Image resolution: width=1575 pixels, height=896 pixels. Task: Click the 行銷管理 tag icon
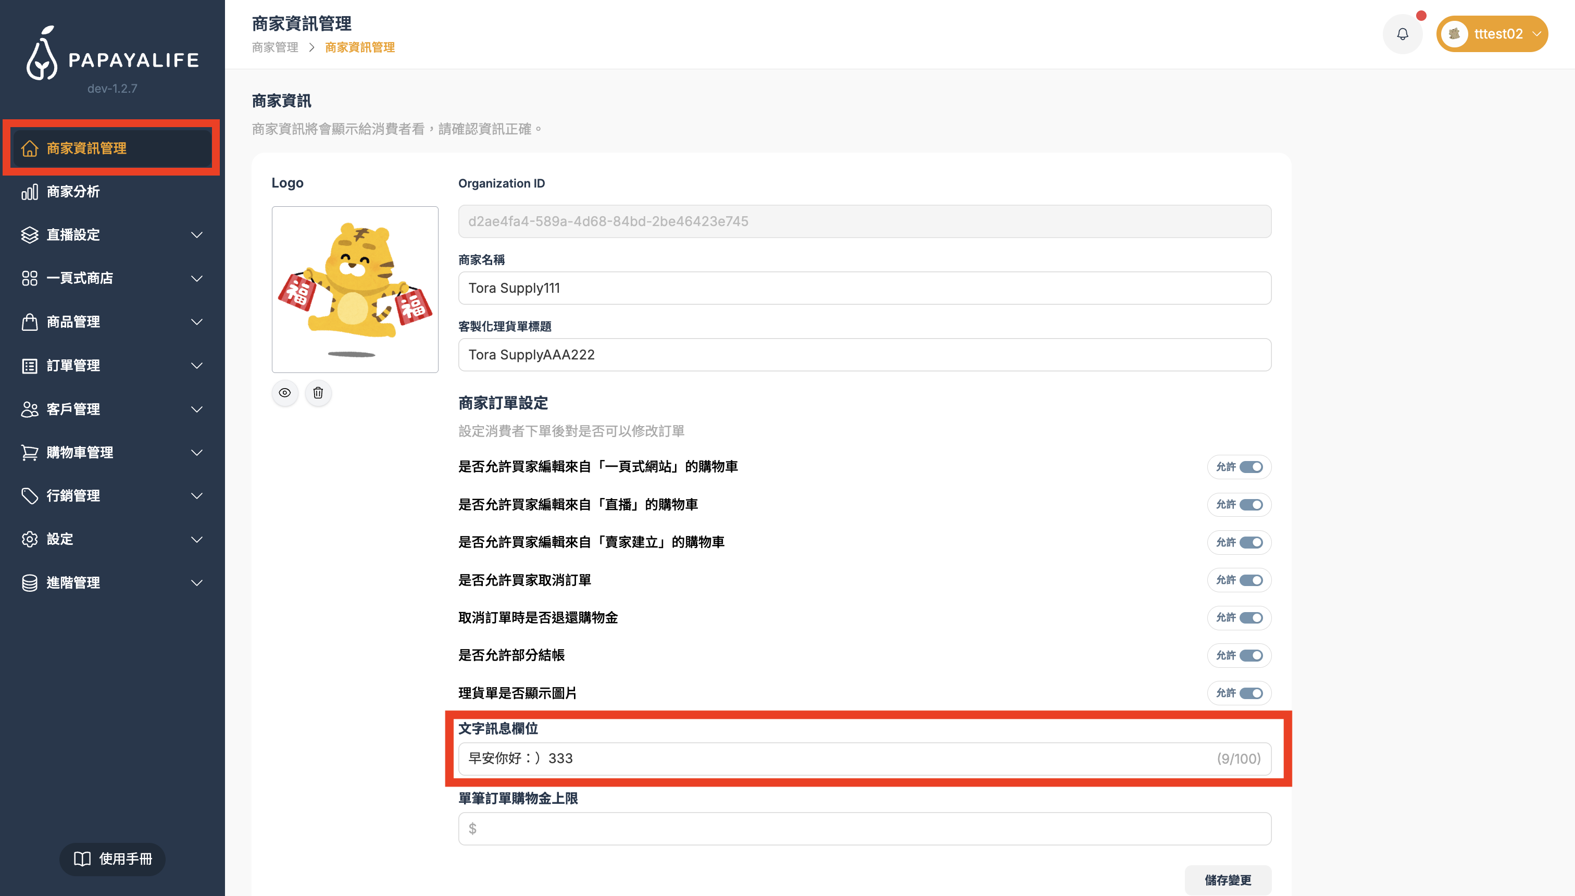click(30, 496)
